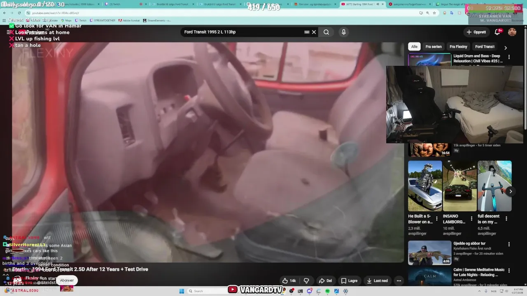Open options for Liquid Drum and Bass video
The image size is (527, 296).
point(509,57)
